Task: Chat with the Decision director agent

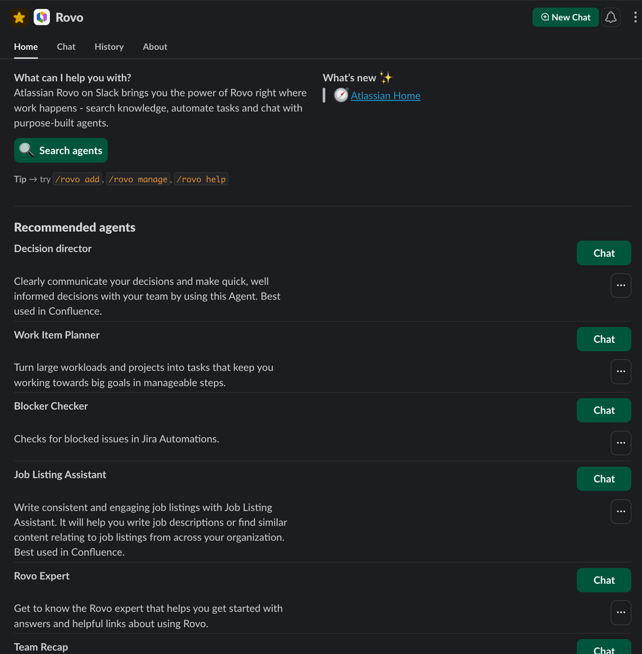Action: [x=603, y=253]
